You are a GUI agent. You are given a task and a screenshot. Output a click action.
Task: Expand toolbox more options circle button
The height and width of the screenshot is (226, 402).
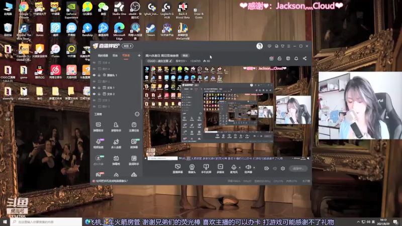[x=137, y=114]
